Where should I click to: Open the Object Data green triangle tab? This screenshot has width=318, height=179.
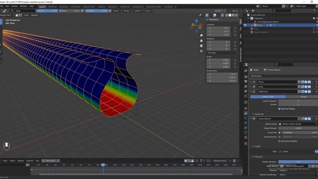(245, 133)
